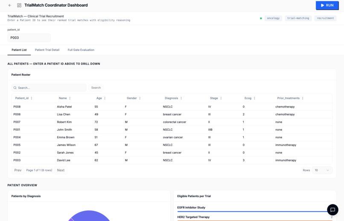Viewport: 344px width, 221px height.
Task: Open Age column options menu
Action: coord(105,98)
